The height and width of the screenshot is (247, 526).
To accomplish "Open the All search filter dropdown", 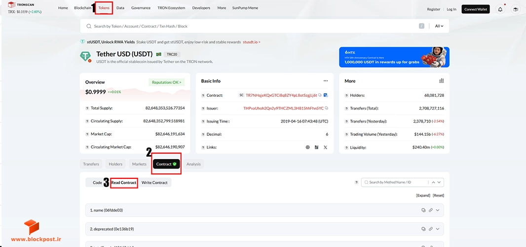I will [439, 26].
